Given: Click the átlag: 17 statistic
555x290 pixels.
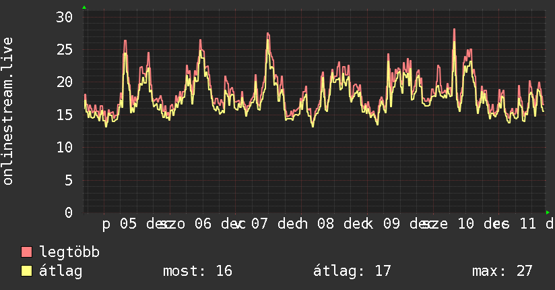Looking at the screenshot, I should pos(352,271).
